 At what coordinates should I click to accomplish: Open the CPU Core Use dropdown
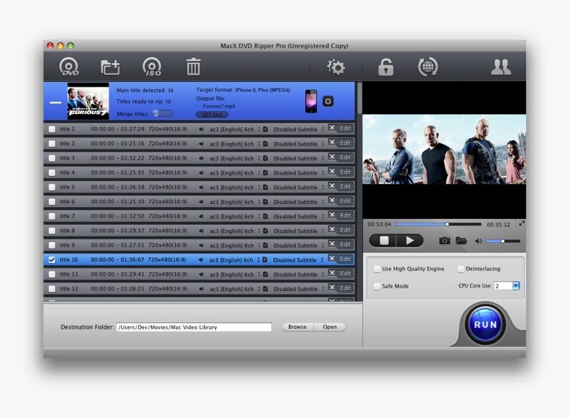pyautogui.click(x=515, y=286)
